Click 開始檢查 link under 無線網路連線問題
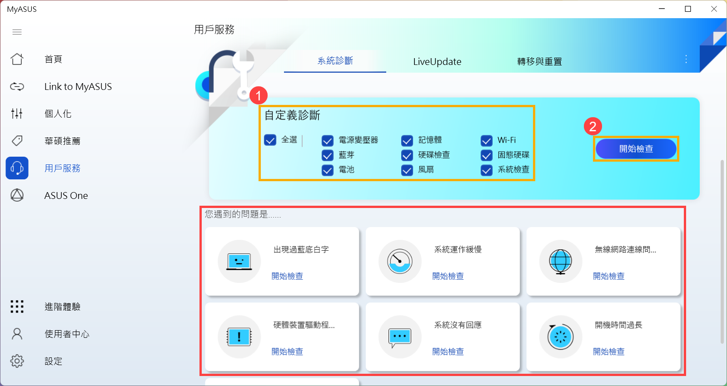Viewport: 727px width, 386px height. (x=609, y=276)
